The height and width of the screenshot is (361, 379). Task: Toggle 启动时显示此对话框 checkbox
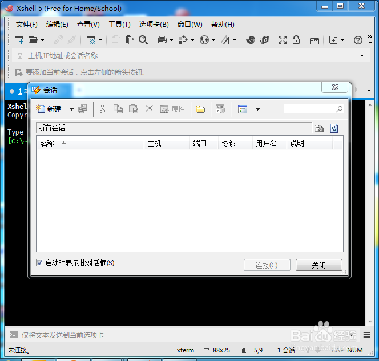(x=39, y=263)
